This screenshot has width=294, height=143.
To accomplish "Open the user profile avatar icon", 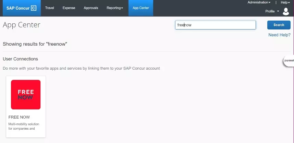I will (x=286, y=11).
